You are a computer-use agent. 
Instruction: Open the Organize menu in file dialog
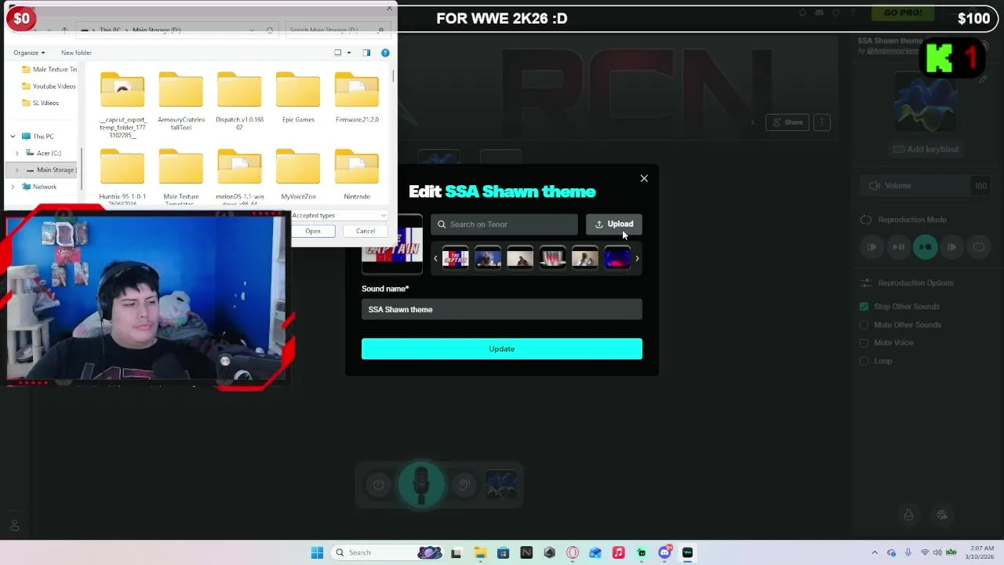(29, 53)
